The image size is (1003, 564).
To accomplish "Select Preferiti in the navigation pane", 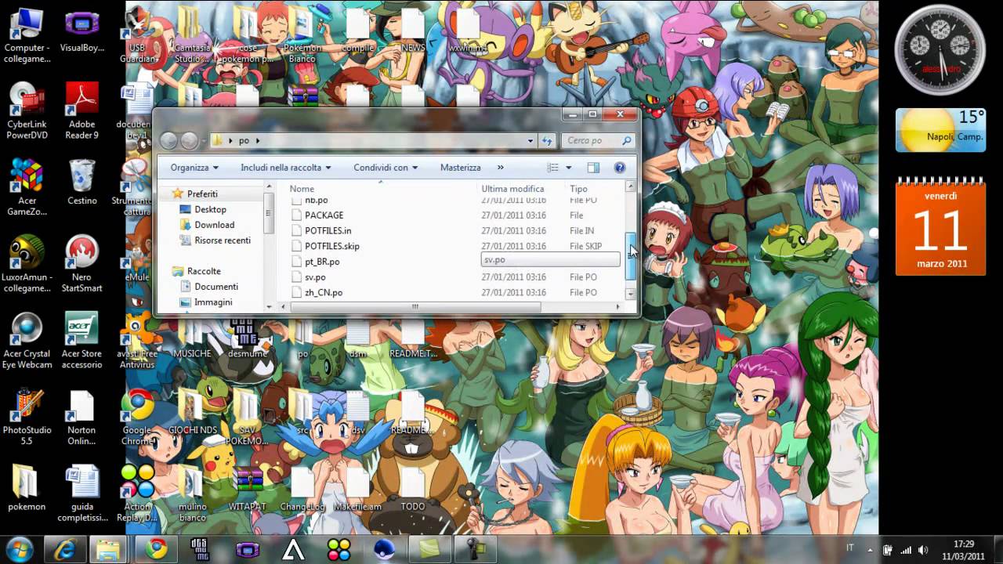I will click(202, 193).
